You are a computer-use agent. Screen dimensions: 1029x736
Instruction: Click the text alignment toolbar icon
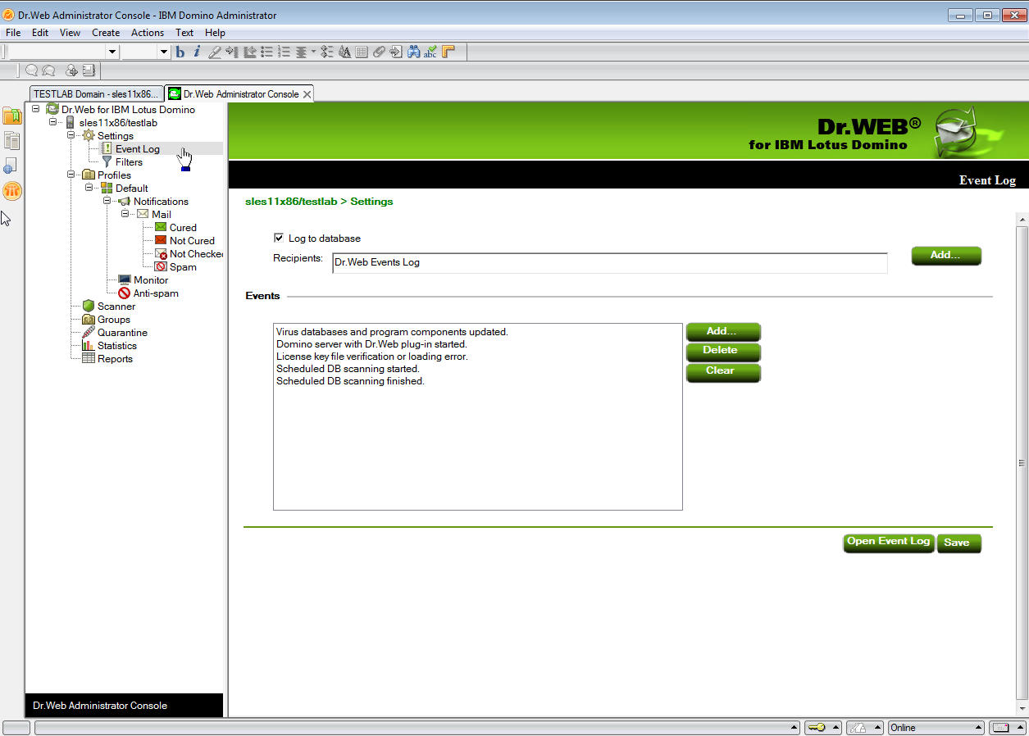click(301, 52)
